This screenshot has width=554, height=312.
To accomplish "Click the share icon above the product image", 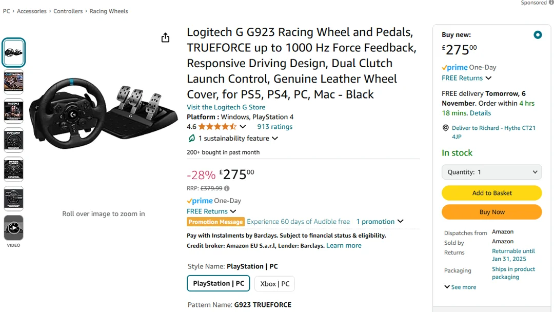I will [165, 37].
